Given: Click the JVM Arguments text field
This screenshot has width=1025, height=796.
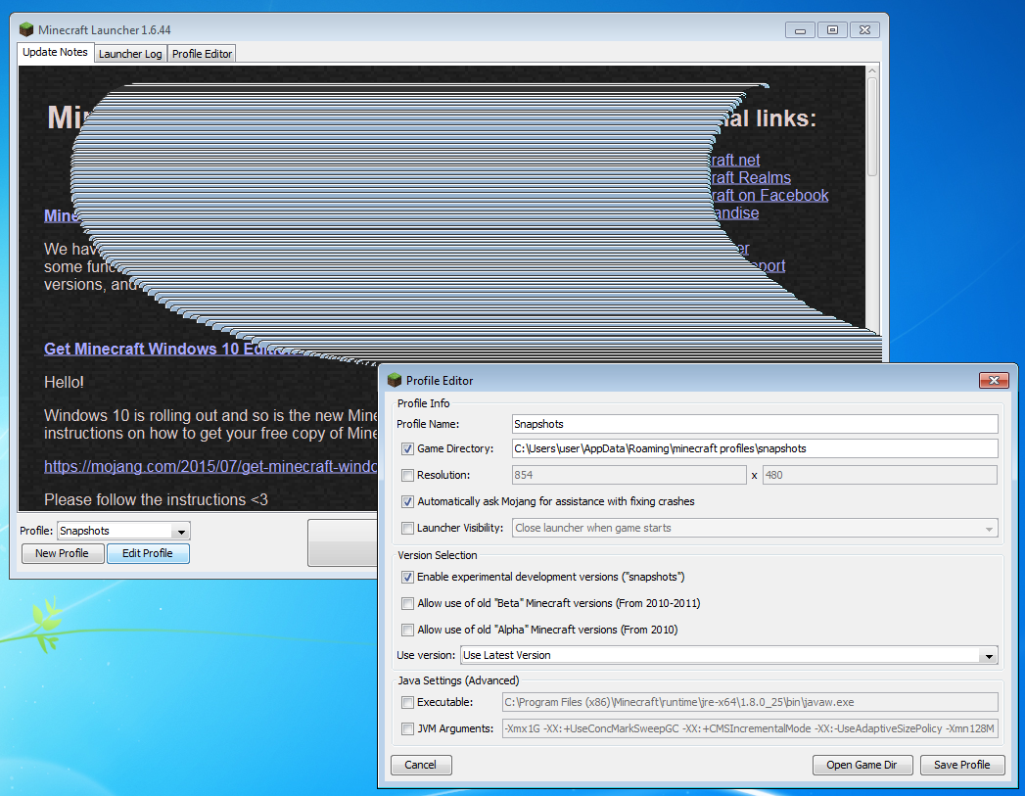Looking at the screenshot, I should (750, 728).
